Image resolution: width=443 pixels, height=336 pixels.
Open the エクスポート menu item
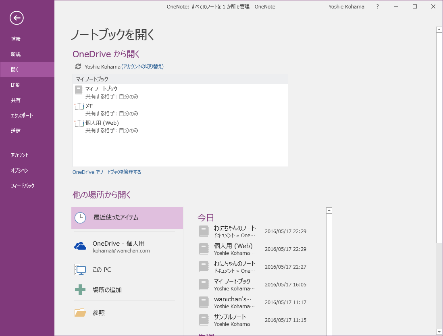pyautogui.click(x=27, y=115)
